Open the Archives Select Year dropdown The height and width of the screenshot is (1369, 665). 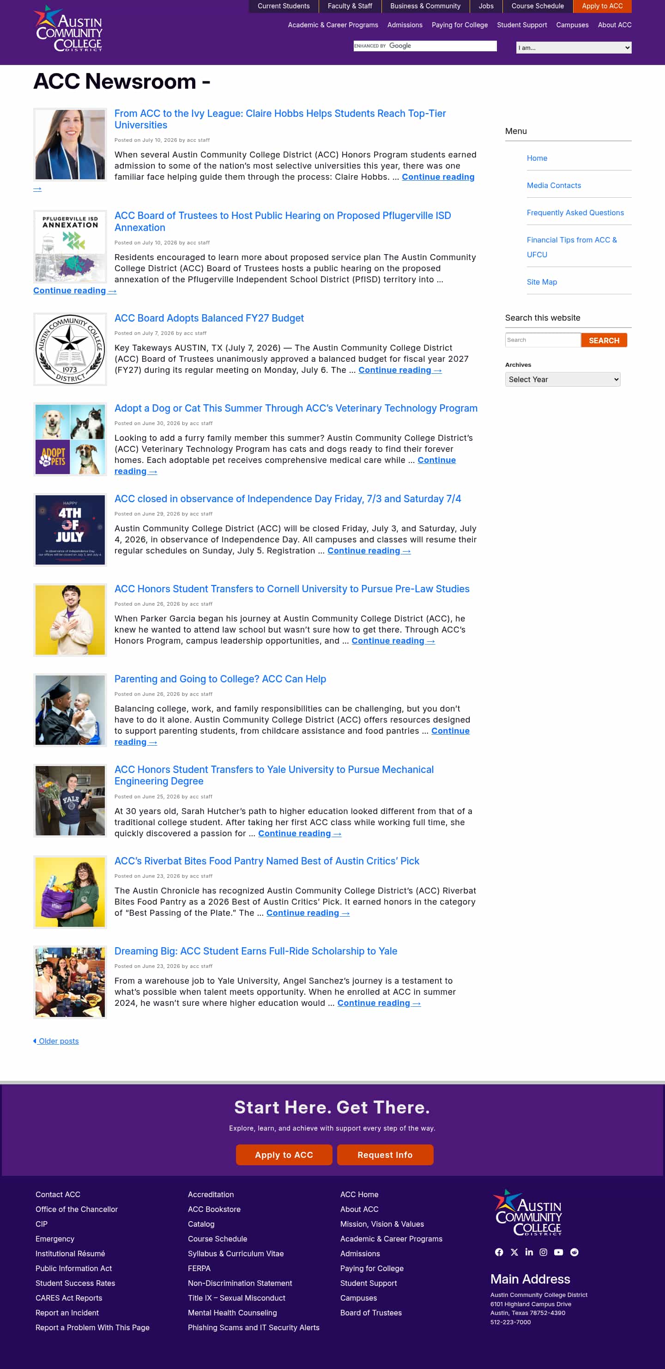click(x=562, y=379)
